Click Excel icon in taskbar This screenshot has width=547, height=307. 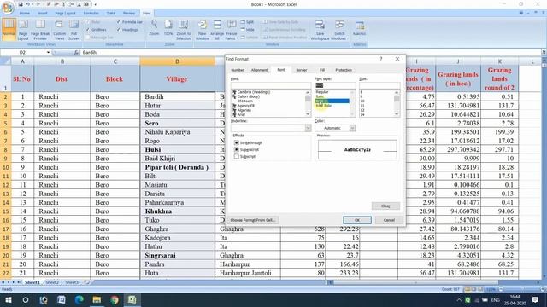coord(132,299)
